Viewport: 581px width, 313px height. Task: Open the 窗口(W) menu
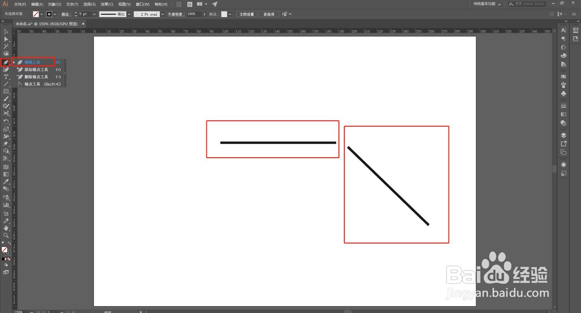pos(142,4)
